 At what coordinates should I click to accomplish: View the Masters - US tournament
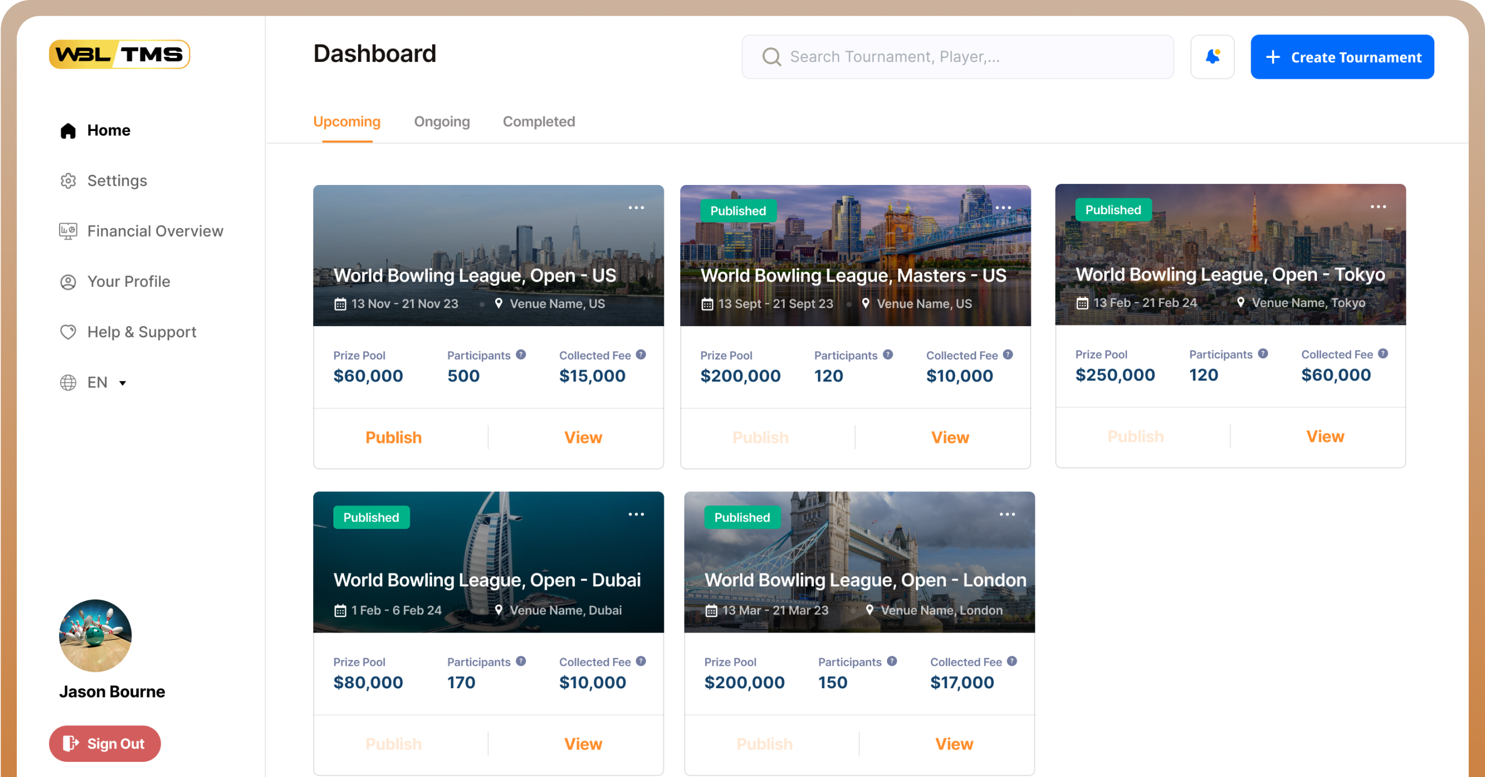click(949, 437)
